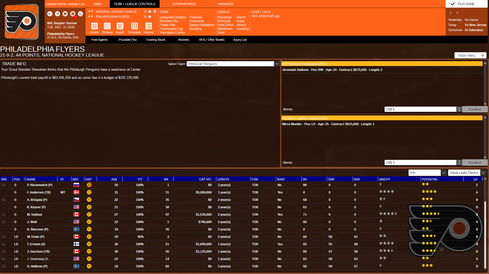The width and height of the screenshot is (489, 274).
Task: Show the next day with right chevron
Action: [x=457, y=13]
